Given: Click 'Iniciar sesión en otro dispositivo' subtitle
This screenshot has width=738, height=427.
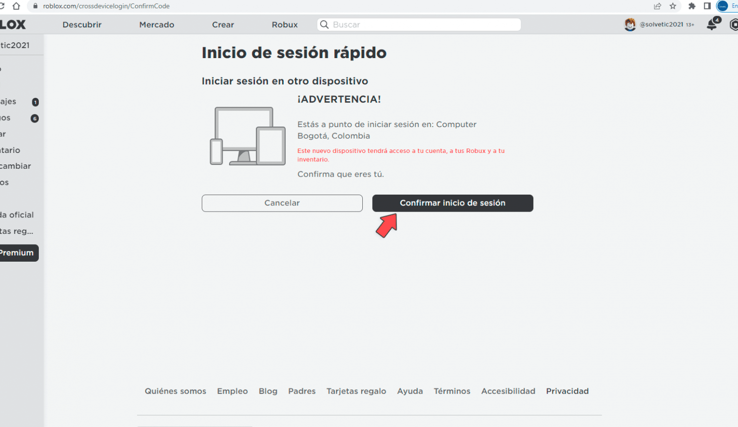Looking at the screenshot, I should [285, 81].
